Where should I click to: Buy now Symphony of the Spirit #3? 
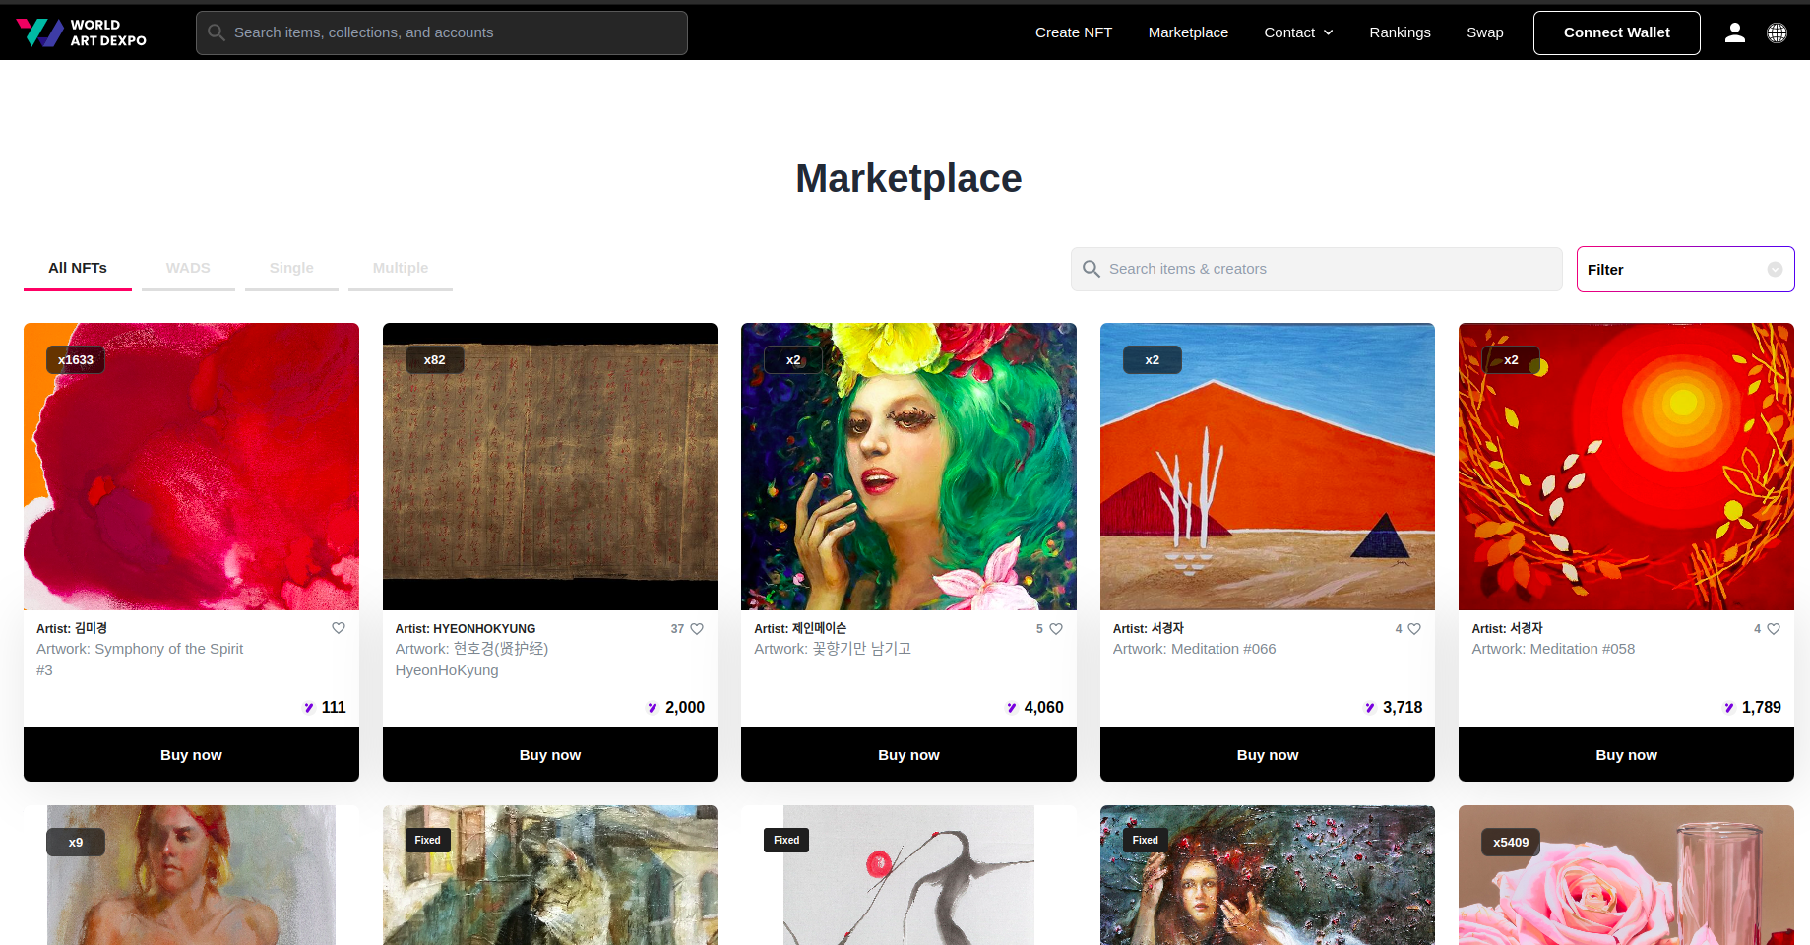click(191, 755)
